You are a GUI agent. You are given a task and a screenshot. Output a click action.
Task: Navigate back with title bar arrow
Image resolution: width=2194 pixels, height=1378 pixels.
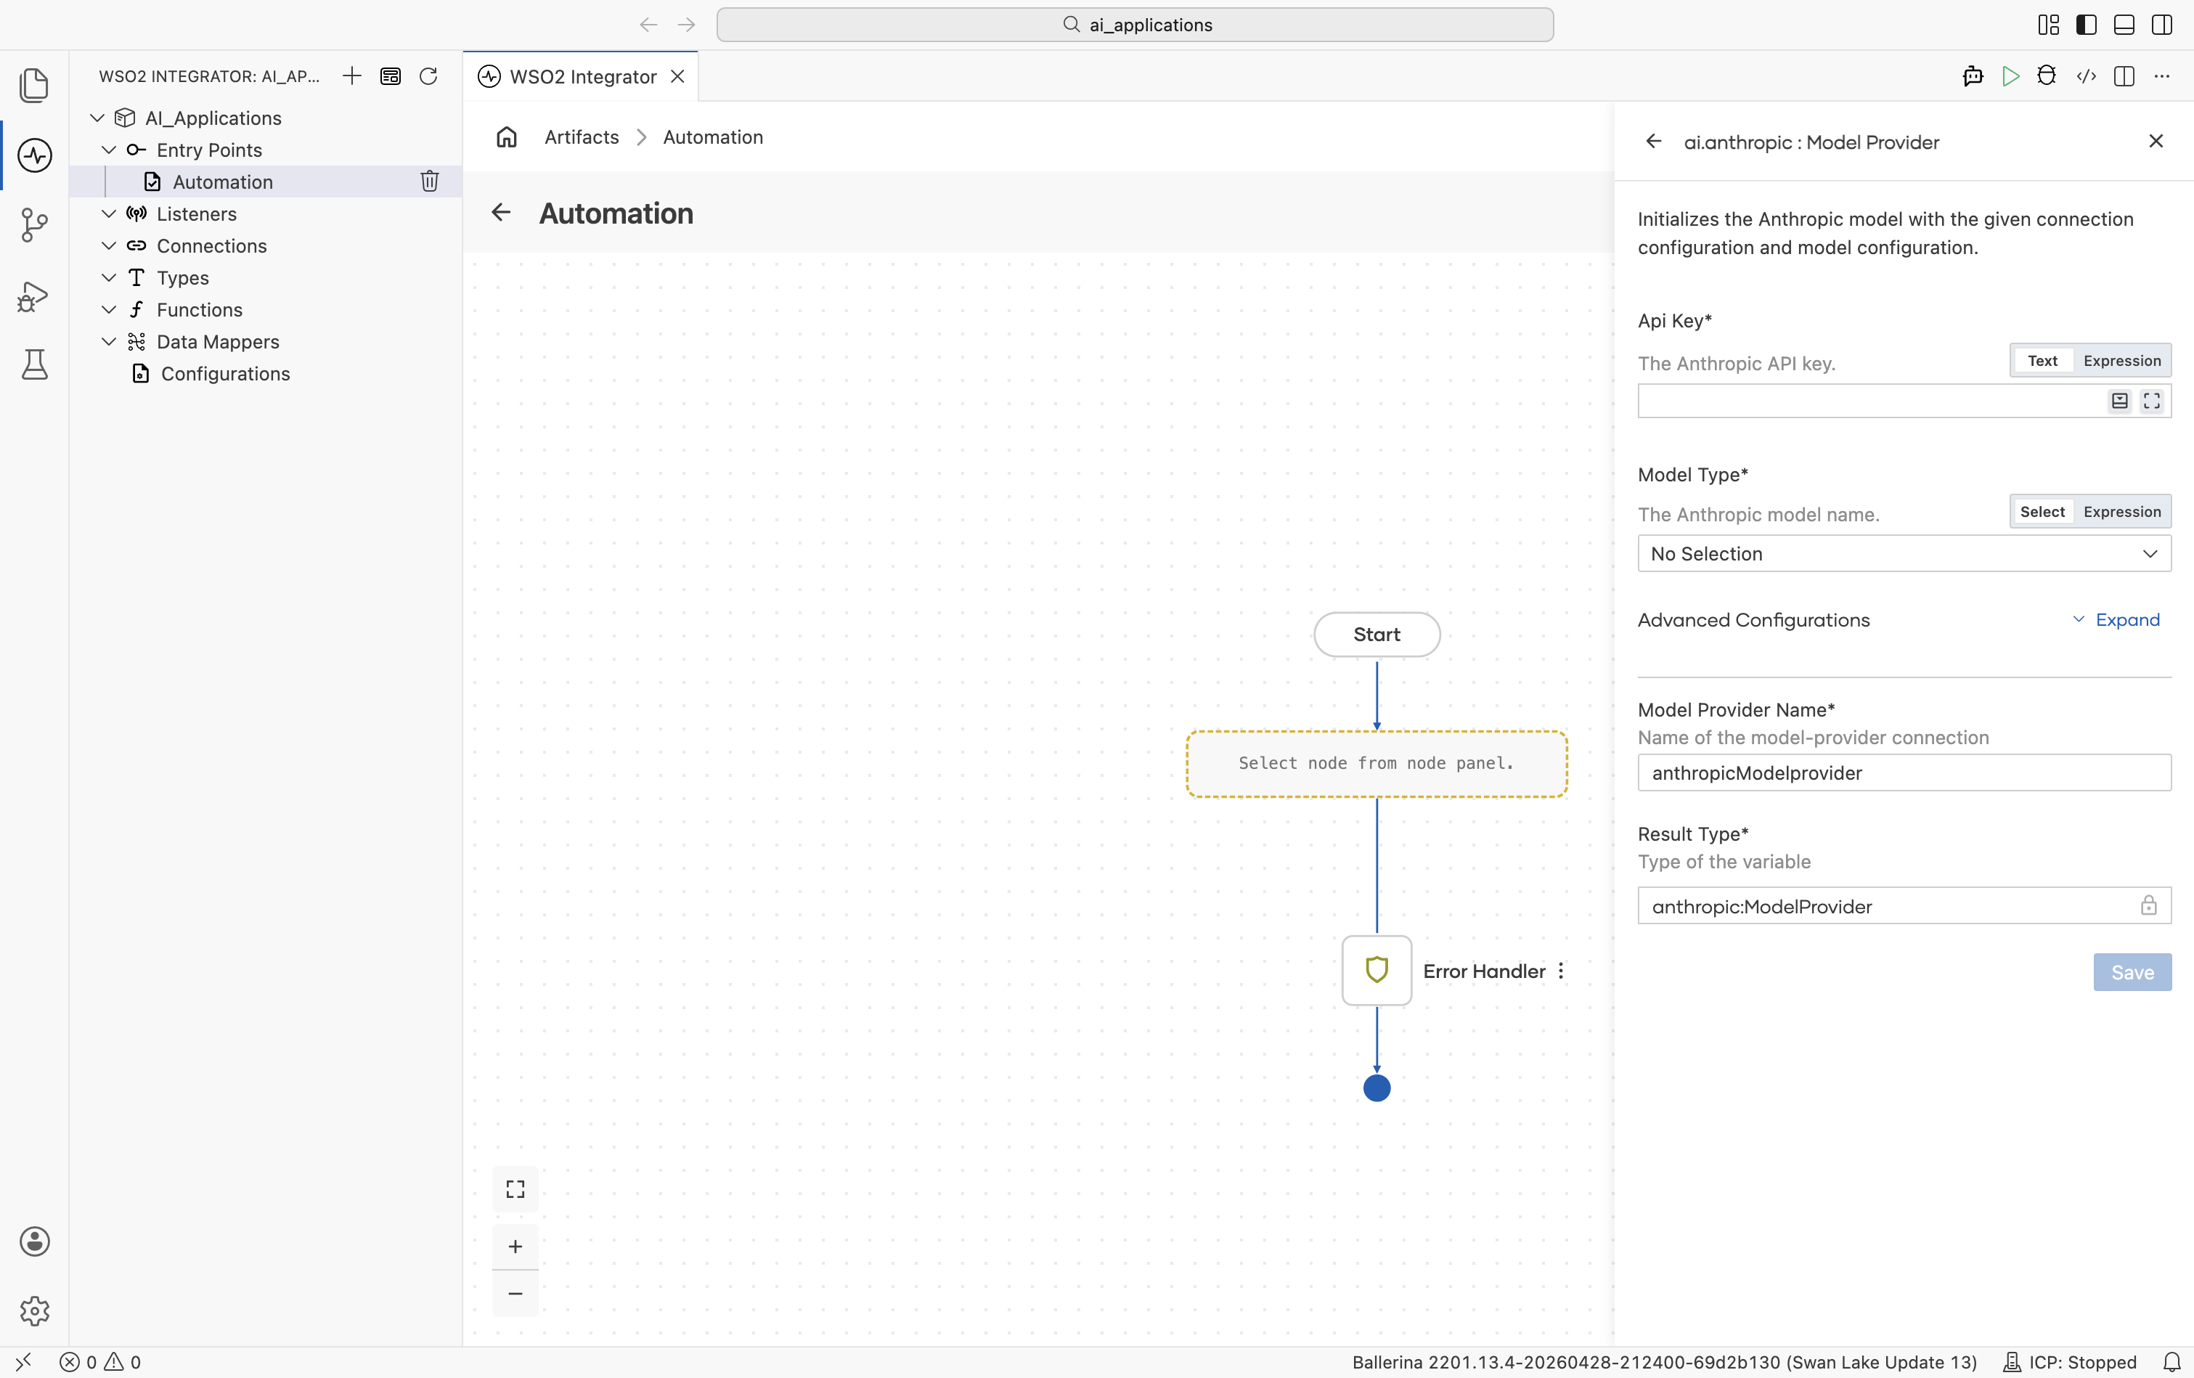click(x=648, y=25)
